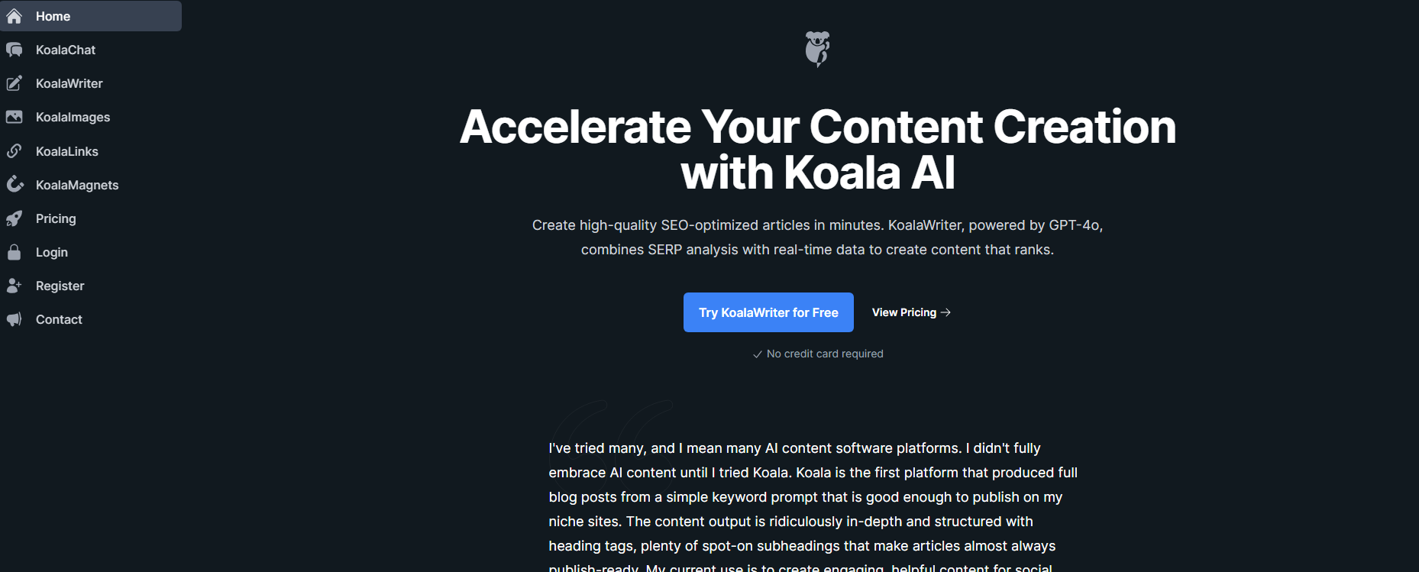The width and height of the screenshot is (1419, 572).
Task: Click the Register user-plus icon
Action: click(15, 286)
